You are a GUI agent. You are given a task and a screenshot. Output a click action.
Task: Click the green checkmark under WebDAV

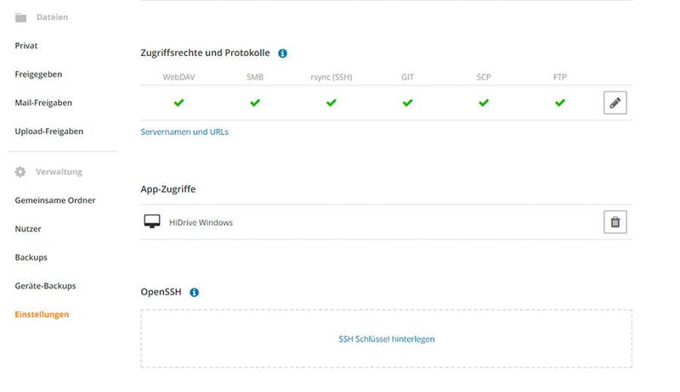tap(178, 103)
